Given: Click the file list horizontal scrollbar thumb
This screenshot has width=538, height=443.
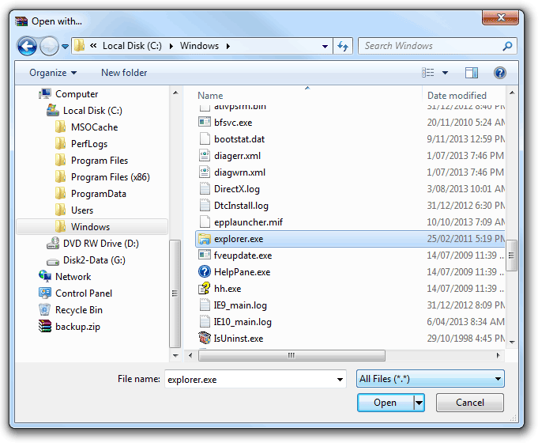Looking at the screenshot, I should click(292, 355).
